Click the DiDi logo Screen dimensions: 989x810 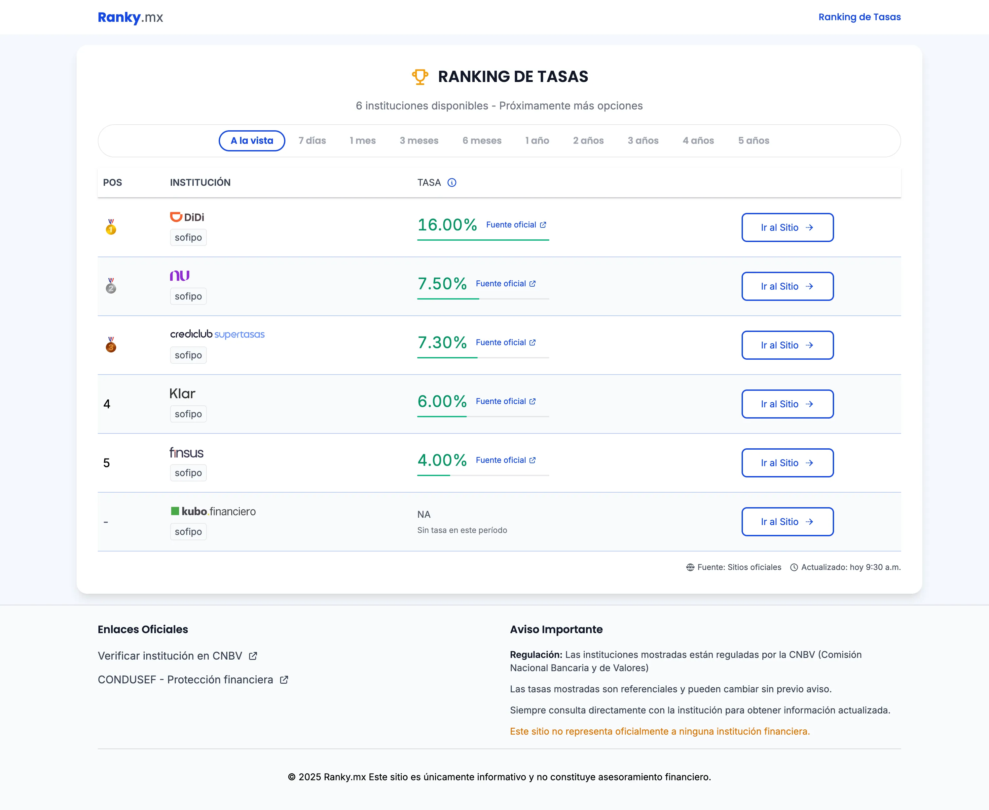tap(187, 217)
